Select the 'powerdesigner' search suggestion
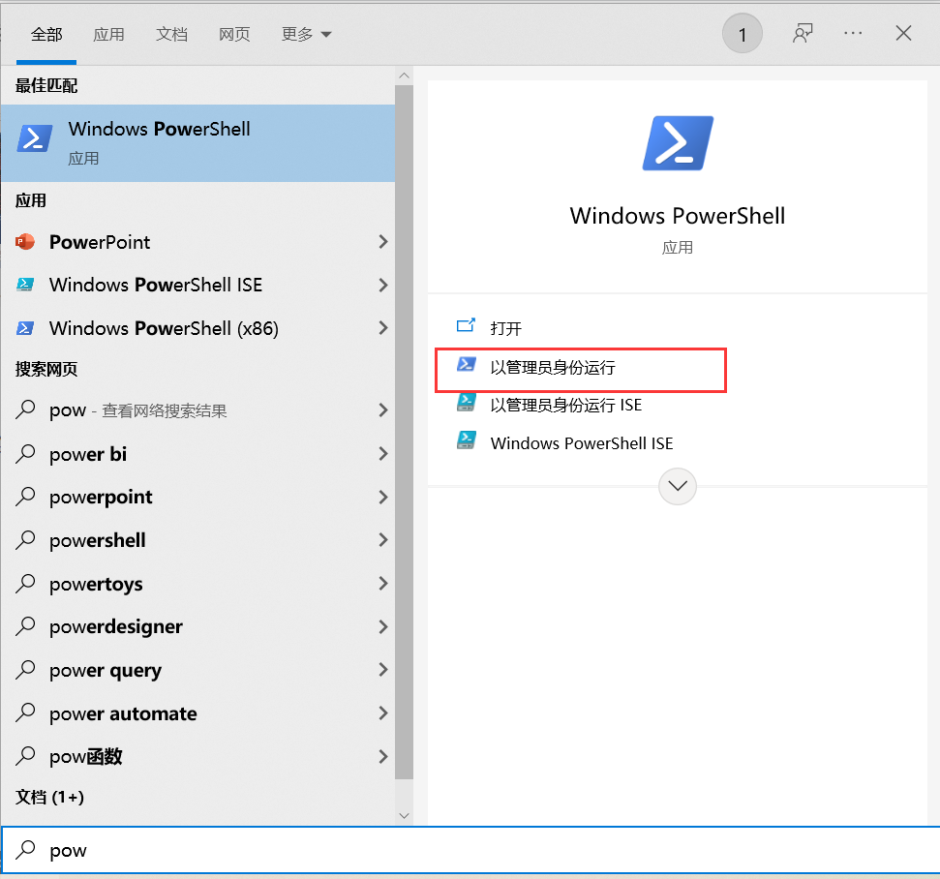The width and height of the screenshot is (940, 879). [x=197, y=626]
